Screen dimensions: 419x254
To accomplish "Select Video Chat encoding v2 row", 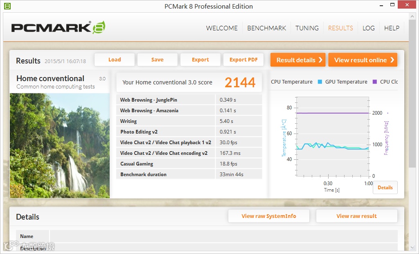I will coord(189,153).
